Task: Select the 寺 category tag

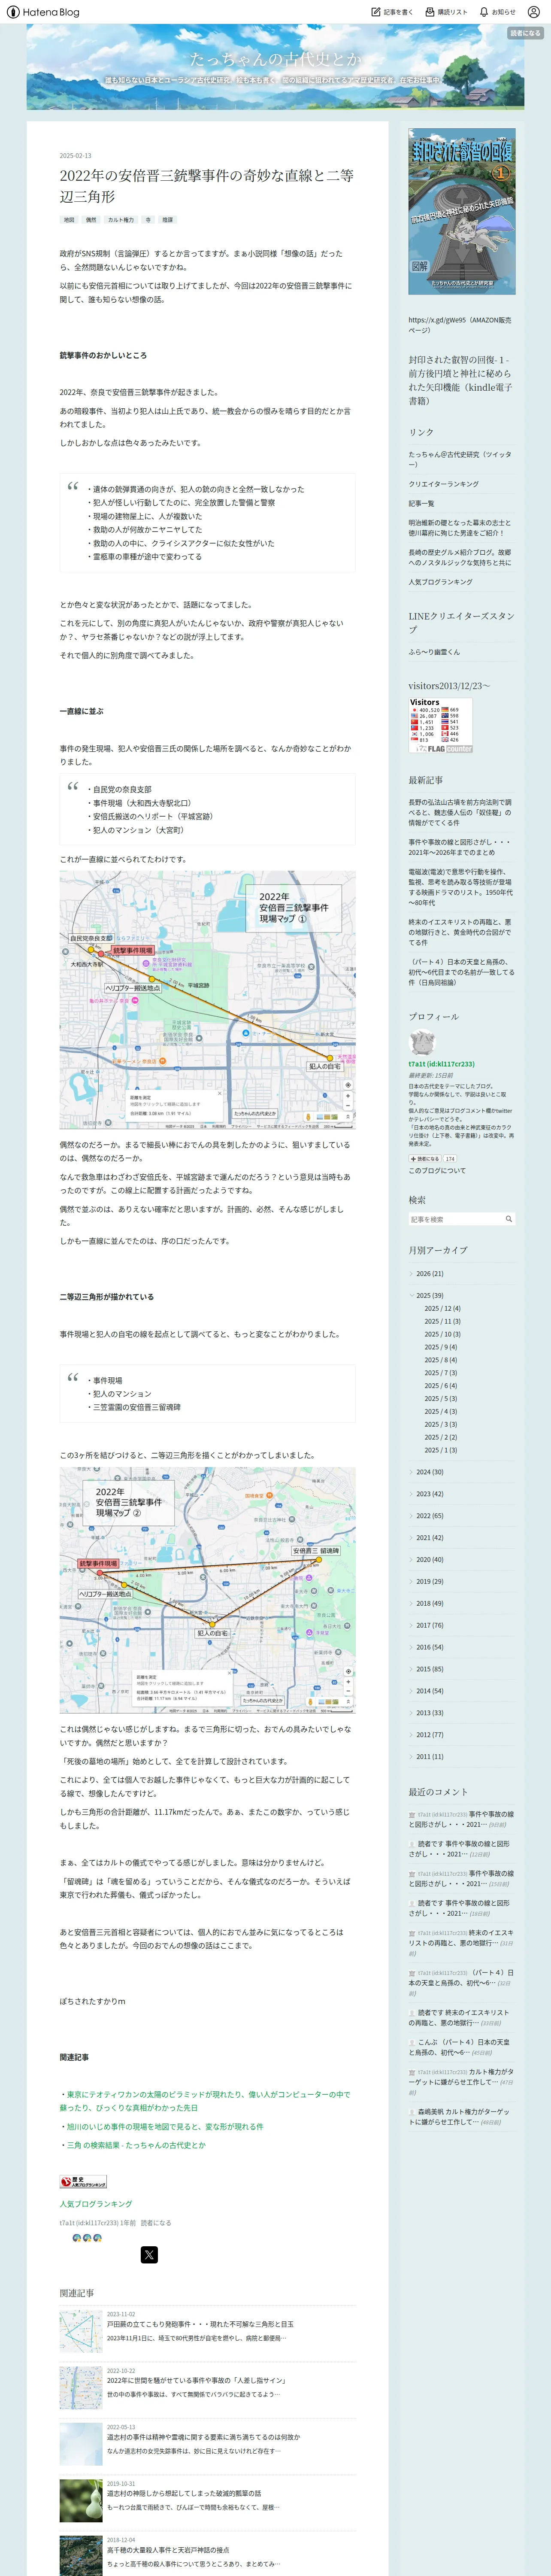Action: [x=148, y=220]
